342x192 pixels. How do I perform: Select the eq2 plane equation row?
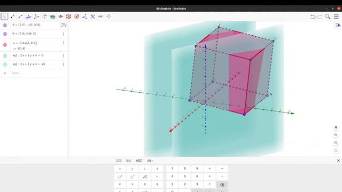[34, 65]
